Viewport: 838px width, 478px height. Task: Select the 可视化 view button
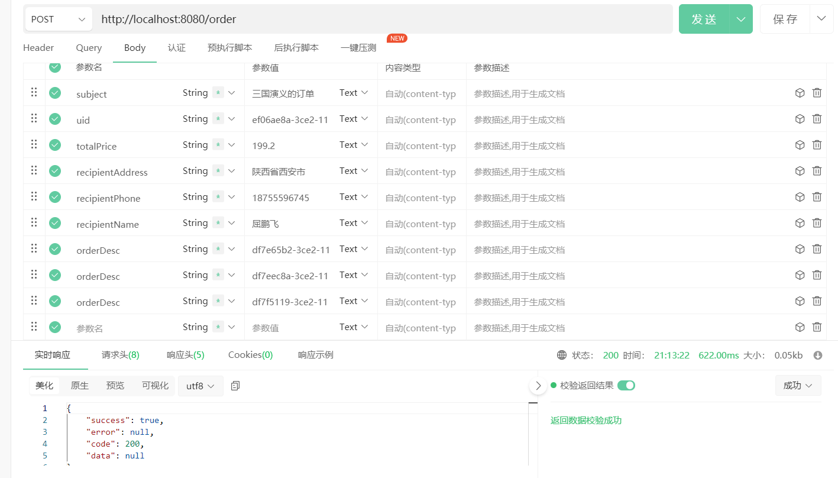click(155, 386)
